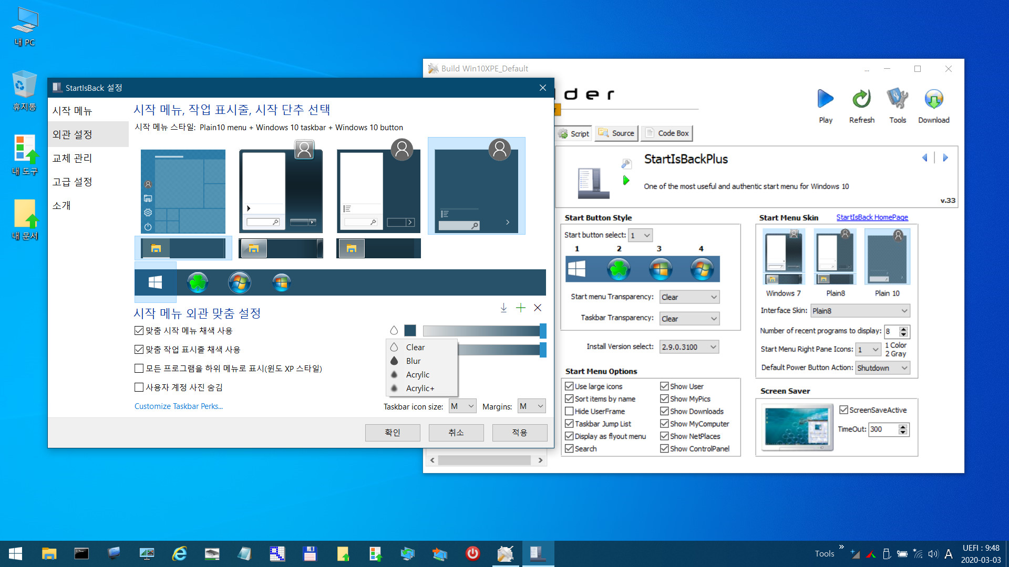Click the green plus icon above customization settings
The image size is (1009, 567).
[520, 308]
